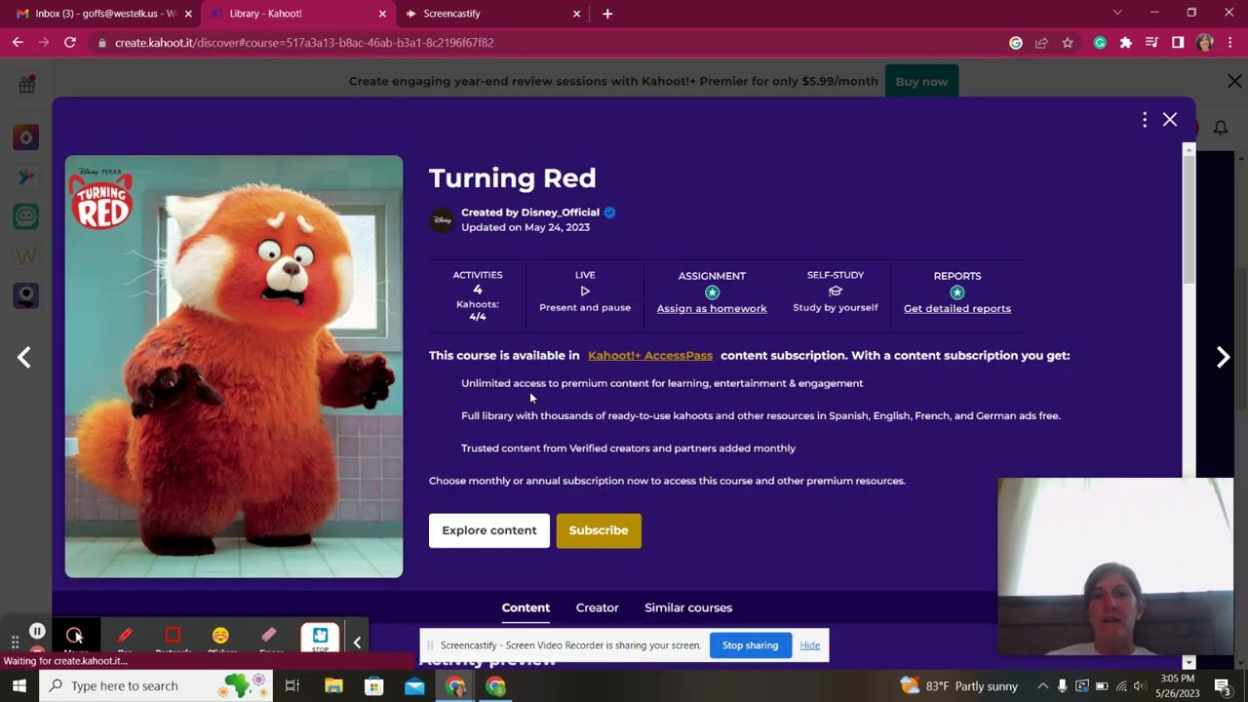Open File Explorer from the taskbar

[x=333, y=686]
